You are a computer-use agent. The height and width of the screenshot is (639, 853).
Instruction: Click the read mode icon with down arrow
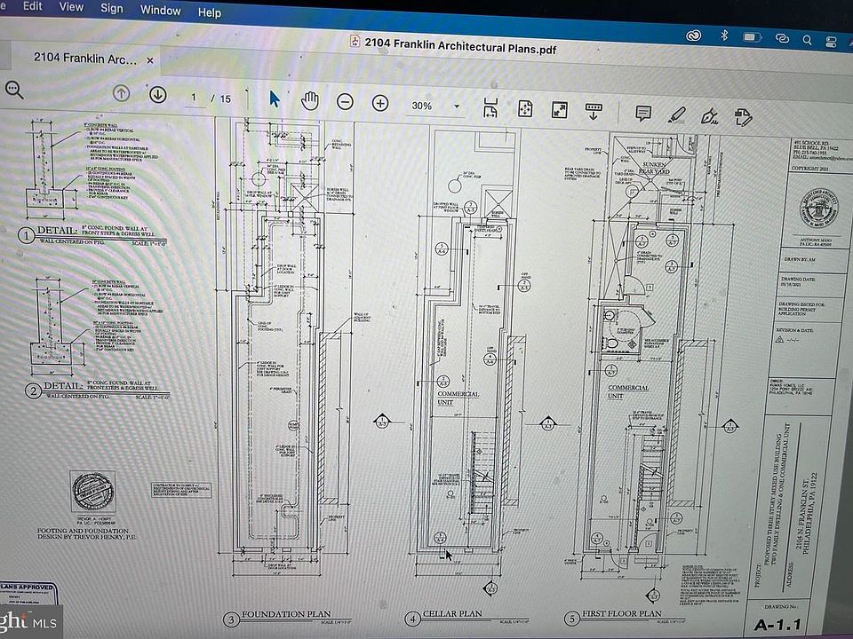pyautogui.click(x=593, y=112)
